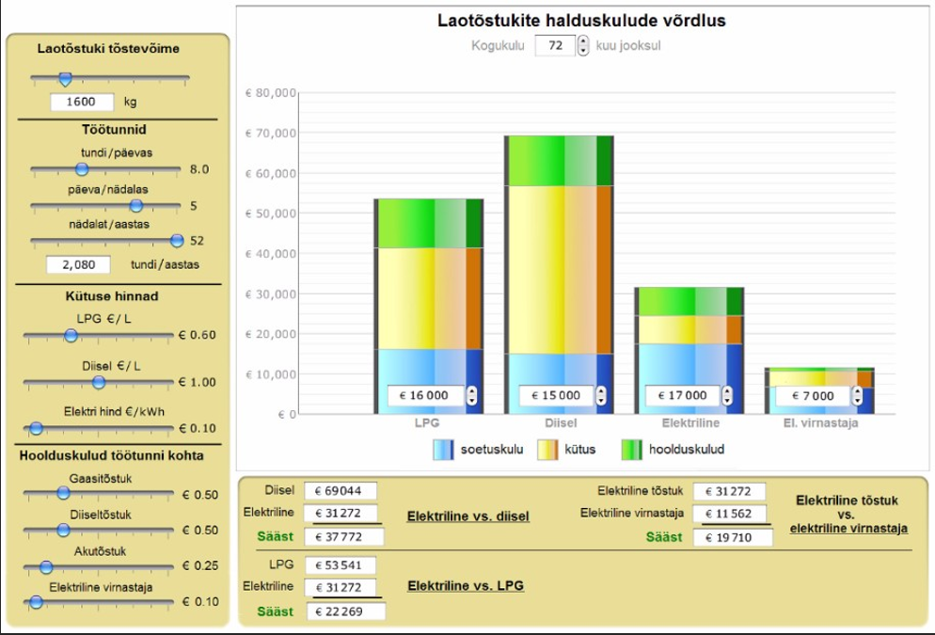Click the 2,080 tundi/aastas input field
The width and height of the screenshot is (935, 635).
pos(78,265)
